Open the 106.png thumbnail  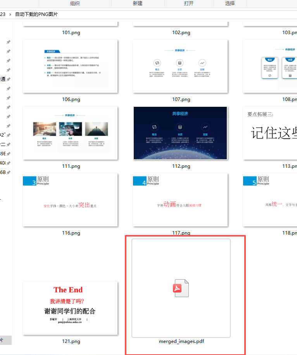click(x=70, y=66)
